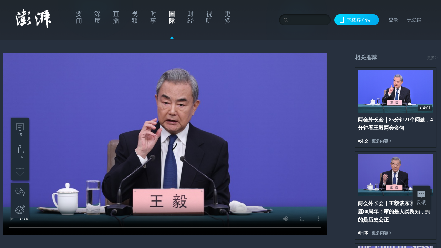
Task: Open the video more options menu
Action: pyautogui.click(x=319, y=219)
